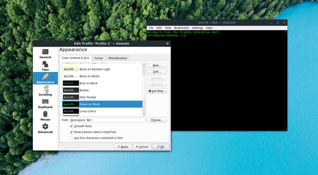Open the Bookmarks menu in Konsole
Viewport: 318px width, 175px height.
(182, 28)
